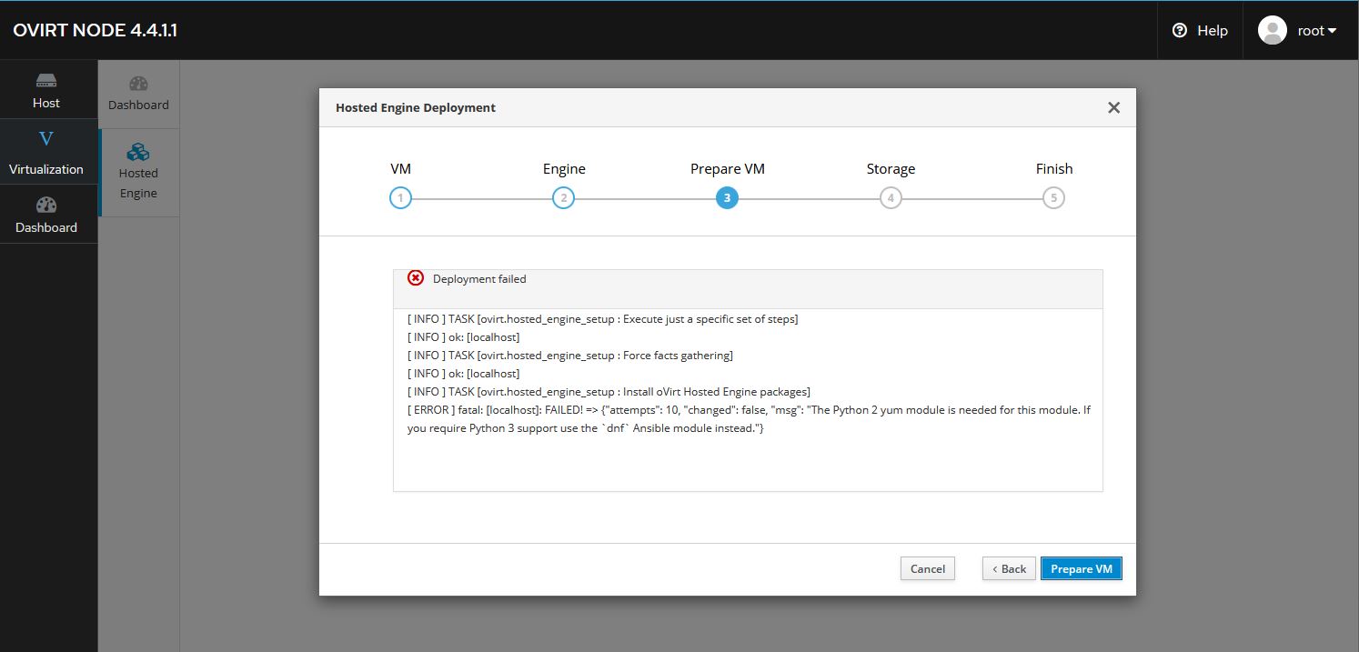Click the root user avatar icon
The image size is (1359, 652).
(1272, 30)
